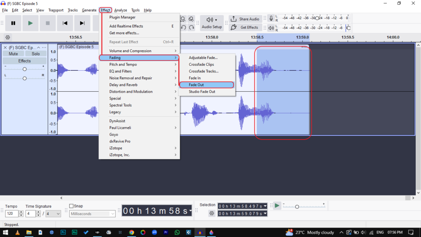Mute the SGBC Episode 5 track
The height and width of the screenshot is (237, 421).
coord(13,54)
